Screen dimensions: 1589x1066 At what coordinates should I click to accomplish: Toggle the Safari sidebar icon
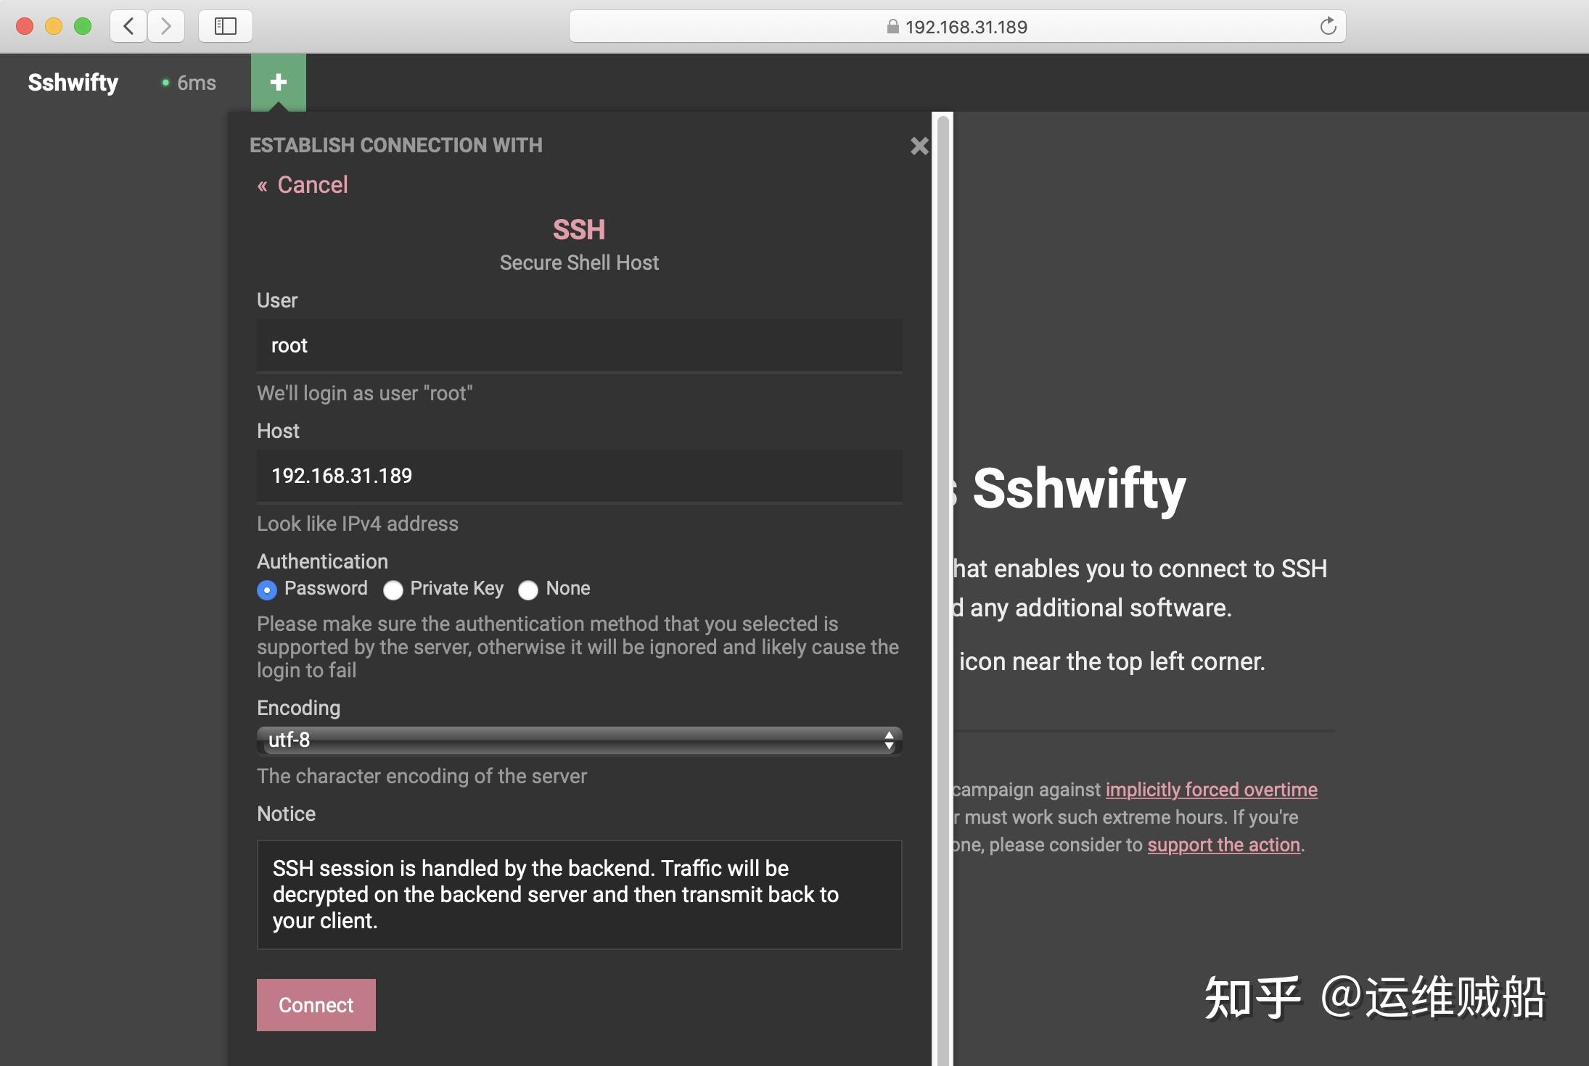click(225, 26)
